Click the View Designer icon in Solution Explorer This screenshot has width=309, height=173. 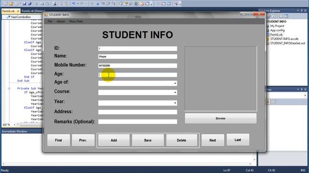point(286,16)
